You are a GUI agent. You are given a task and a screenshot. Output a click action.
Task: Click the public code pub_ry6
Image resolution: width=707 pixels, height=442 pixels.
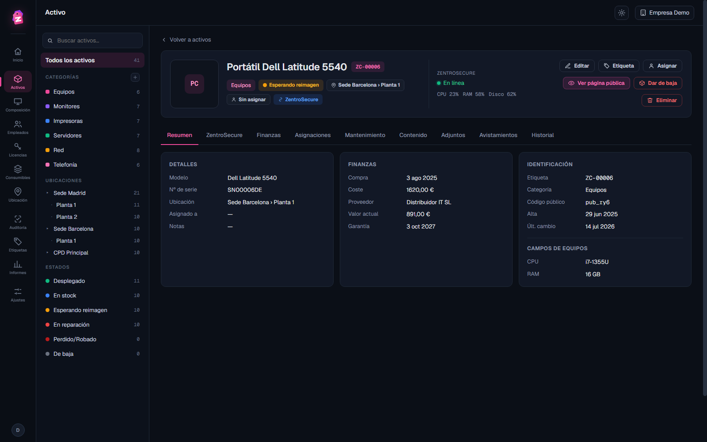pyautogui.click(x=597, y=202)
